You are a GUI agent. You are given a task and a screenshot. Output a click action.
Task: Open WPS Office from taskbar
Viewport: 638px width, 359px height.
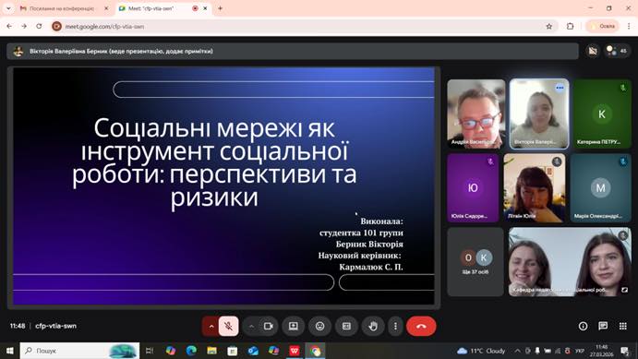pos(295,351)
